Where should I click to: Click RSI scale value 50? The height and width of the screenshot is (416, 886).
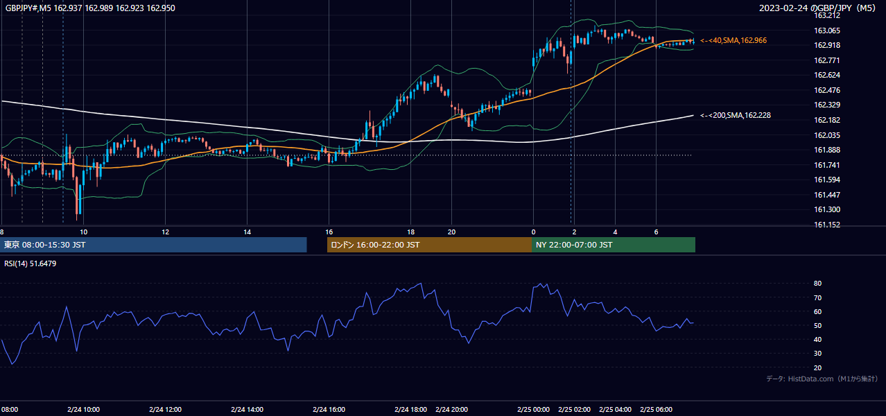pos(817,326)
